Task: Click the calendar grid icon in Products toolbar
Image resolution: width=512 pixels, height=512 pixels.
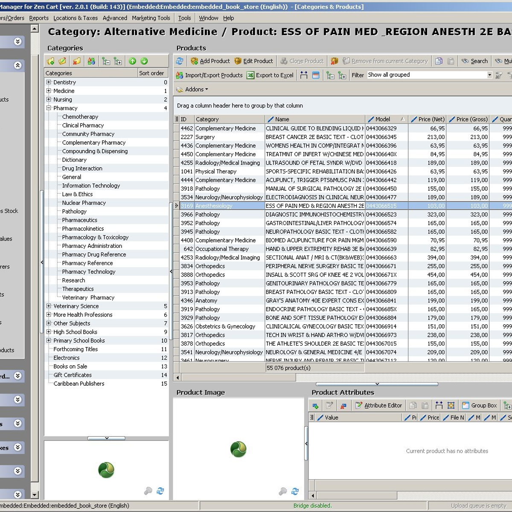Action: [x=316, y=75]
